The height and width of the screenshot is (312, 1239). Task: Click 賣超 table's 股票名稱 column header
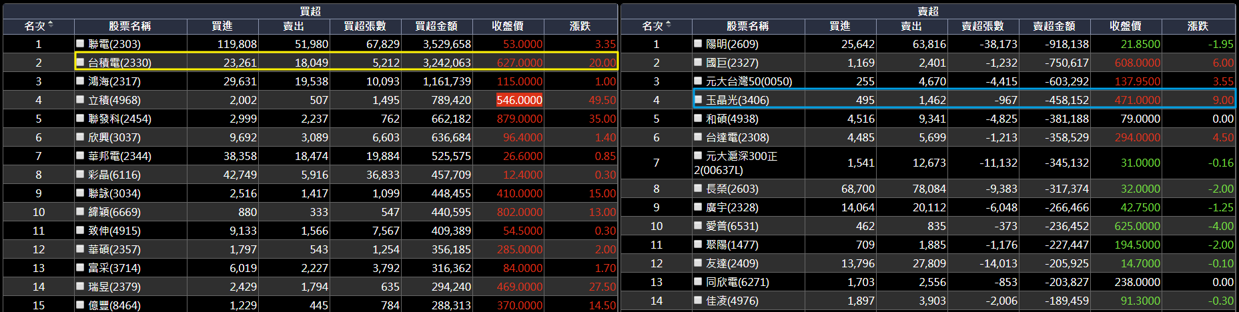click(x=748, y=26)
